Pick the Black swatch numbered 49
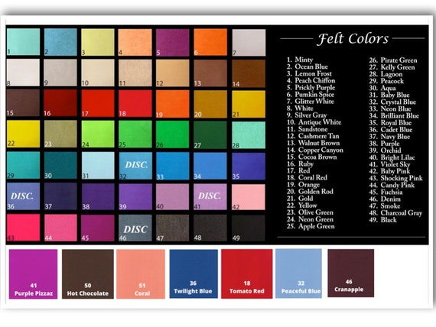Screen dimensions: 436x327 click(249, 228)
